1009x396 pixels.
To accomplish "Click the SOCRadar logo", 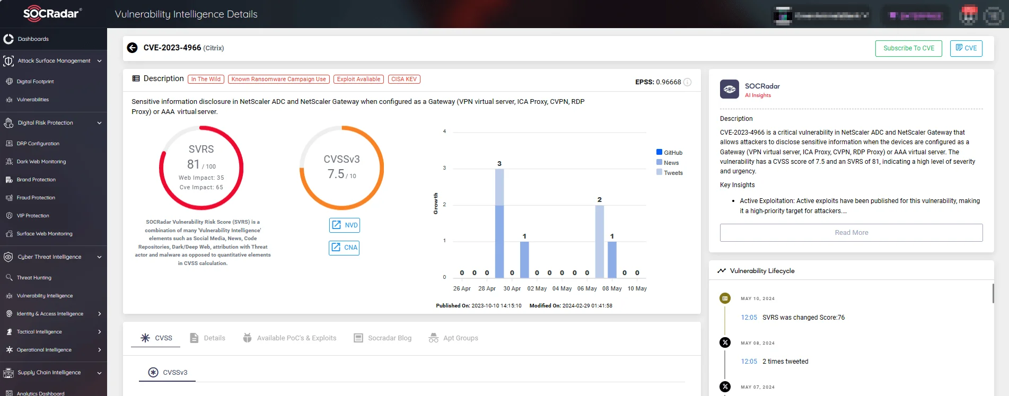I will (x=52, y=13).
